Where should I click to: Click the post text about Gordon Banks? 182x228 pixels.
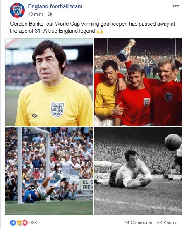(93, 27)
